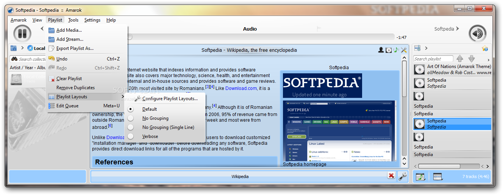The height and width of the screenshot is (195, 503).
Task: Select the Art Of Nations (Amarok Theme) track
Action: [x=452, y=69]
